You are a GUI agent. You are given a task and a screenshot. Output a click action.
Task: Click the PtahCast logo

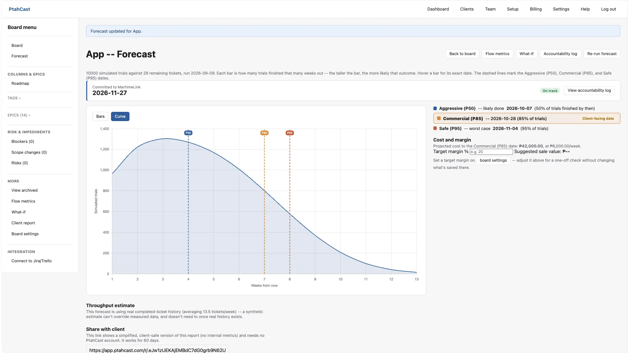[19, 9]
